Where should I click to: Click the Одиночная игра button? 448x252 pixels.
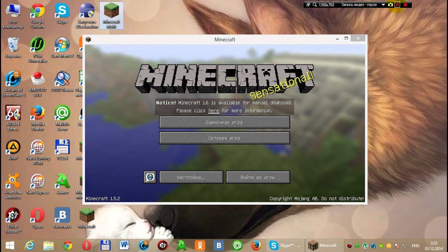point(224,122)
